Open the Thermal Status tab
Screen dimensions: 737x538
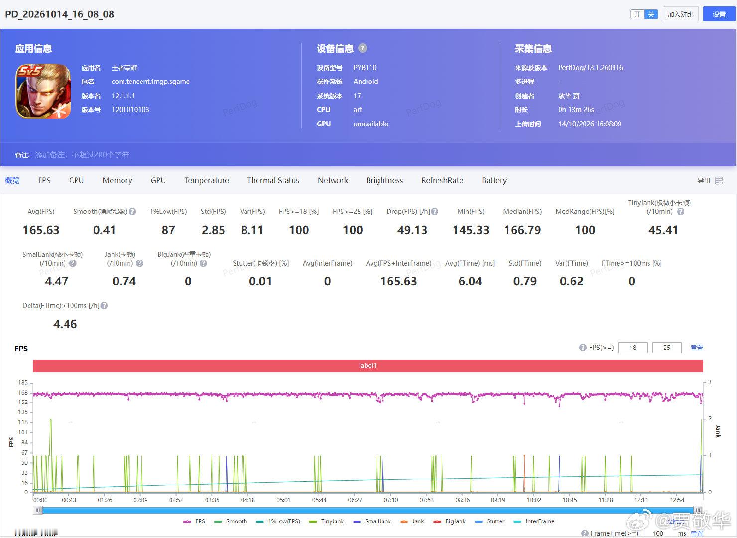(x=273, y=180)
